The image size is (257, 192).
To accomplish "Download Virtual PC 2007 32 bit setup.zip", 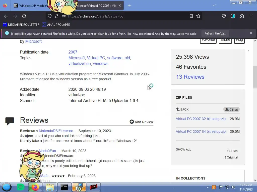I will pos(201,119).
